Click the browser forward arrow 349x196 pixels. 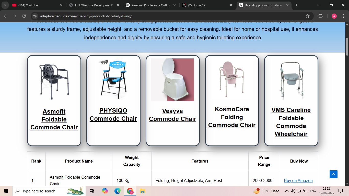click(15, 16)
